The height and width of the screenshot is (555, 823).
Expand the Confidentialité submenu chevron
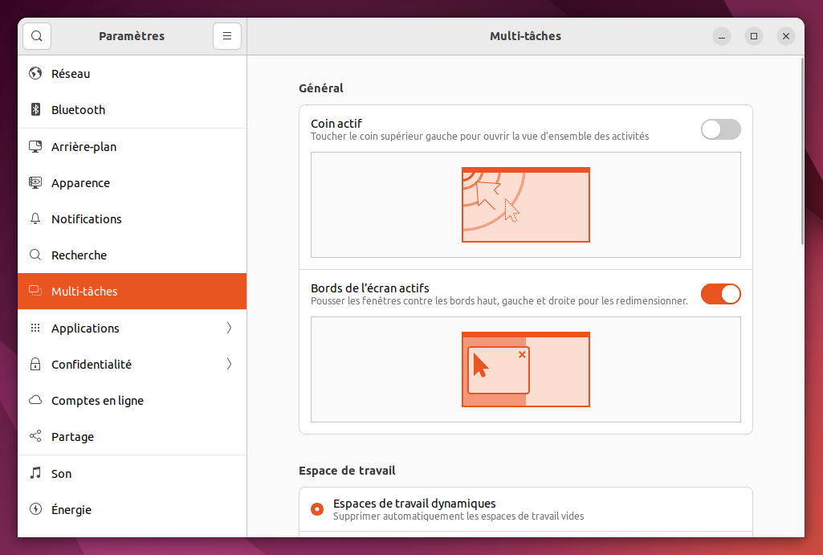(229, 364)
